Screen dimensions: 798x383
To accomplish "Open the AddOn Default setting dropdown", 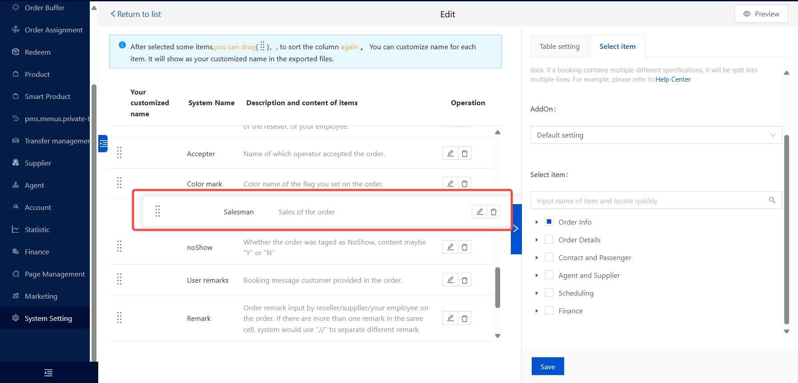I will [656, 135].
